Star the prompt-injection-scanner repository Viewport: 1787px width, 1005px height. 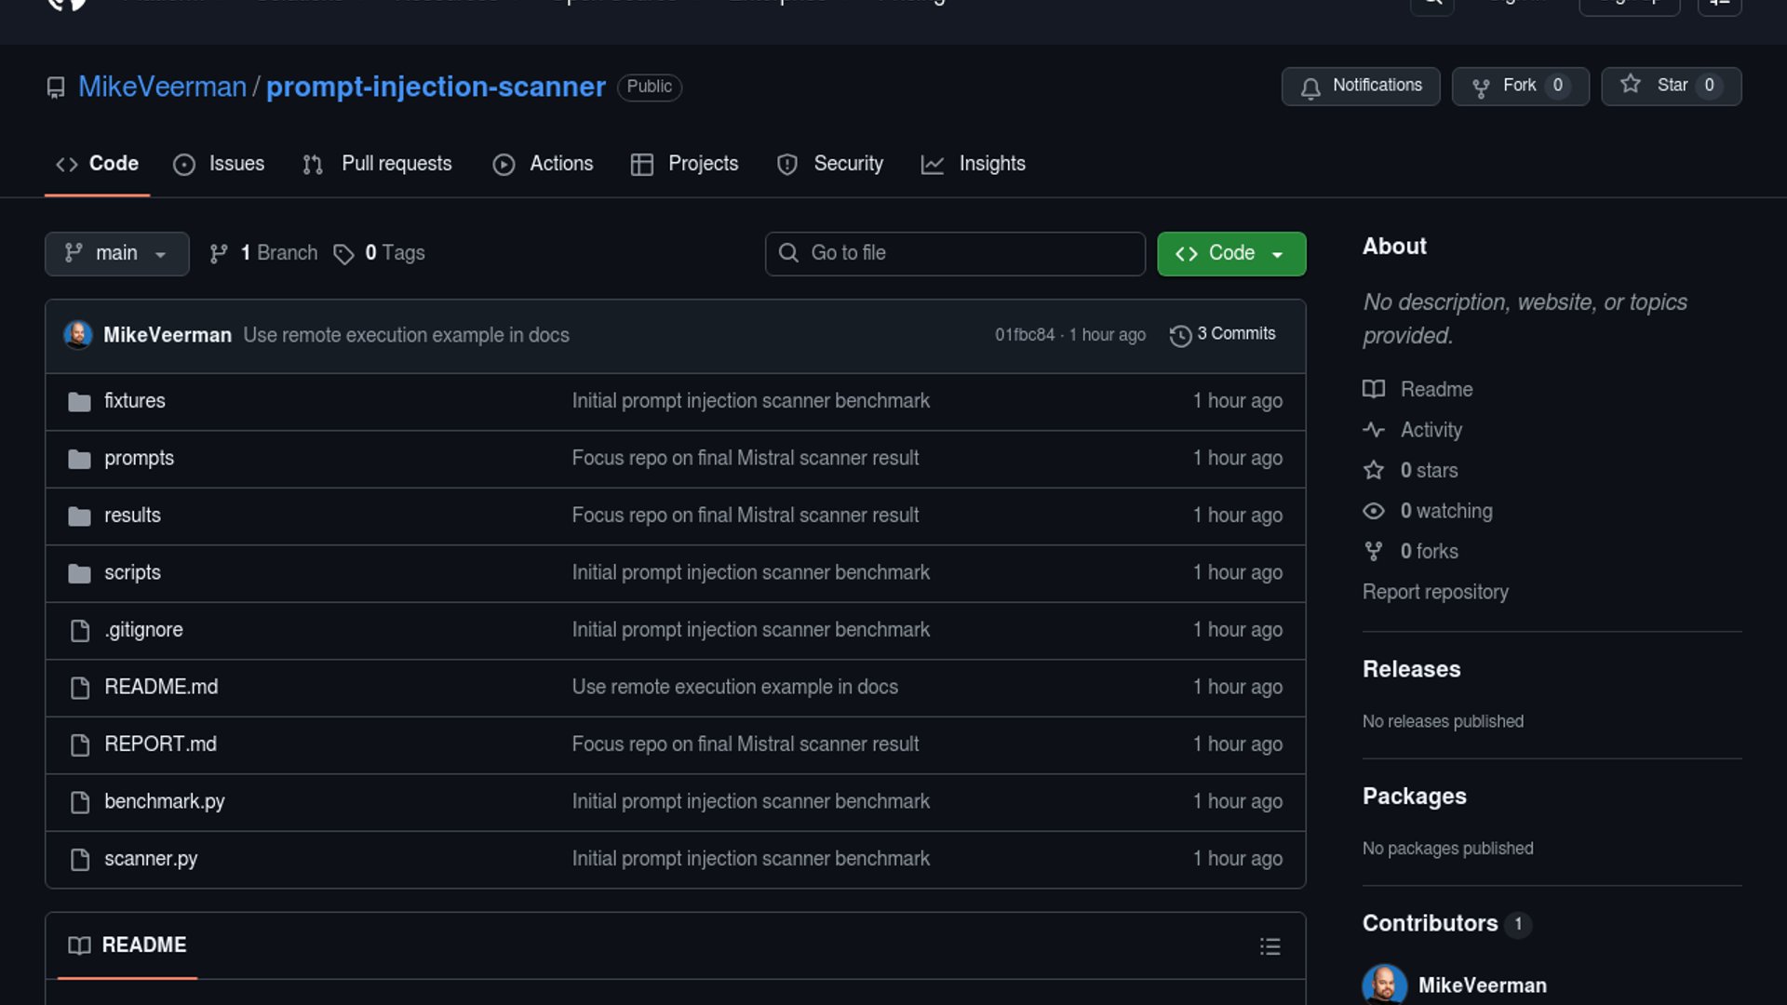[1670, 86]
